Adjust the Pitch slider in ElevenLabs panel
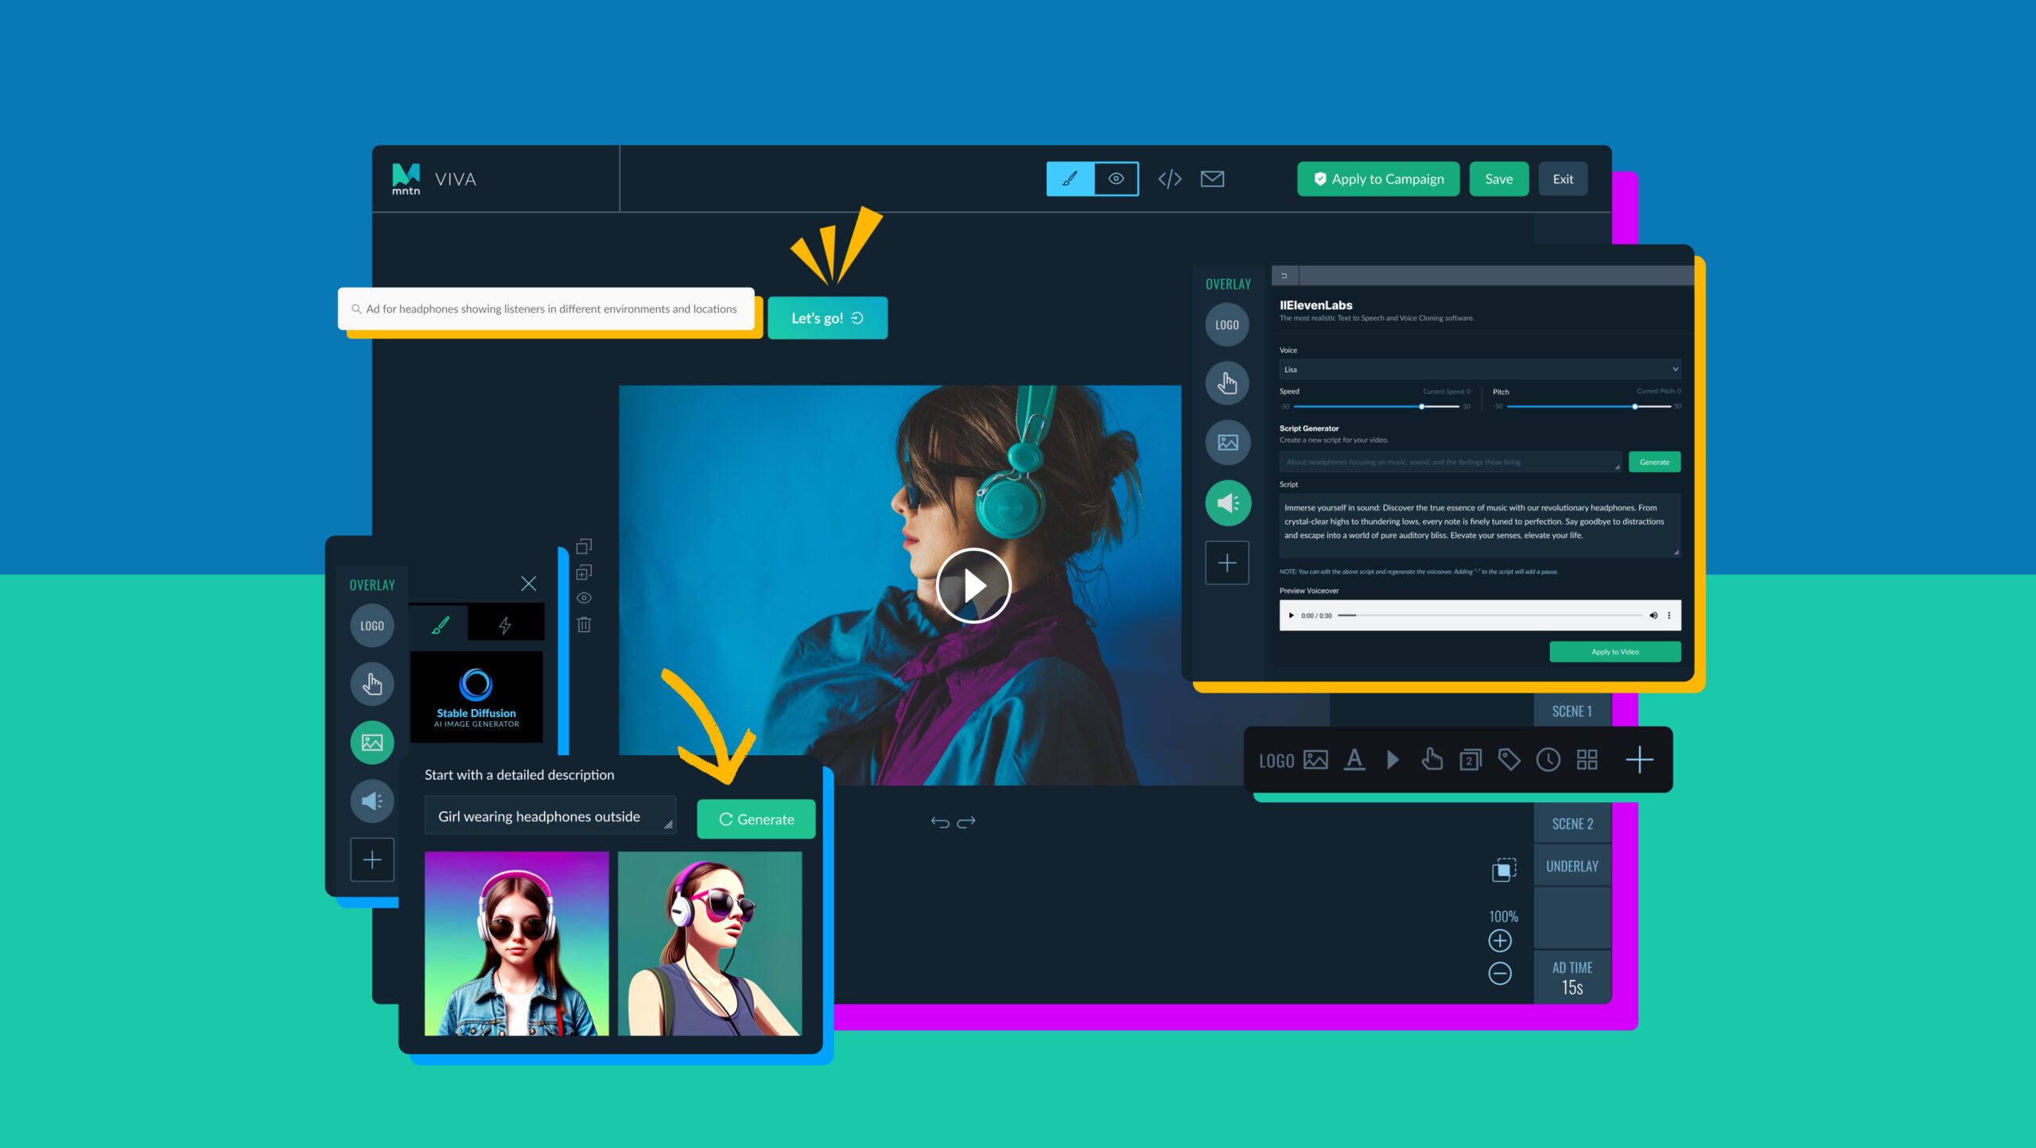 coord(1634,406)
